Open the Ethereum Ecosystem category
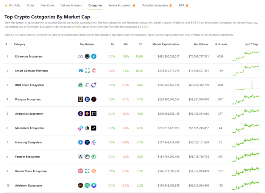 point(29,56)
